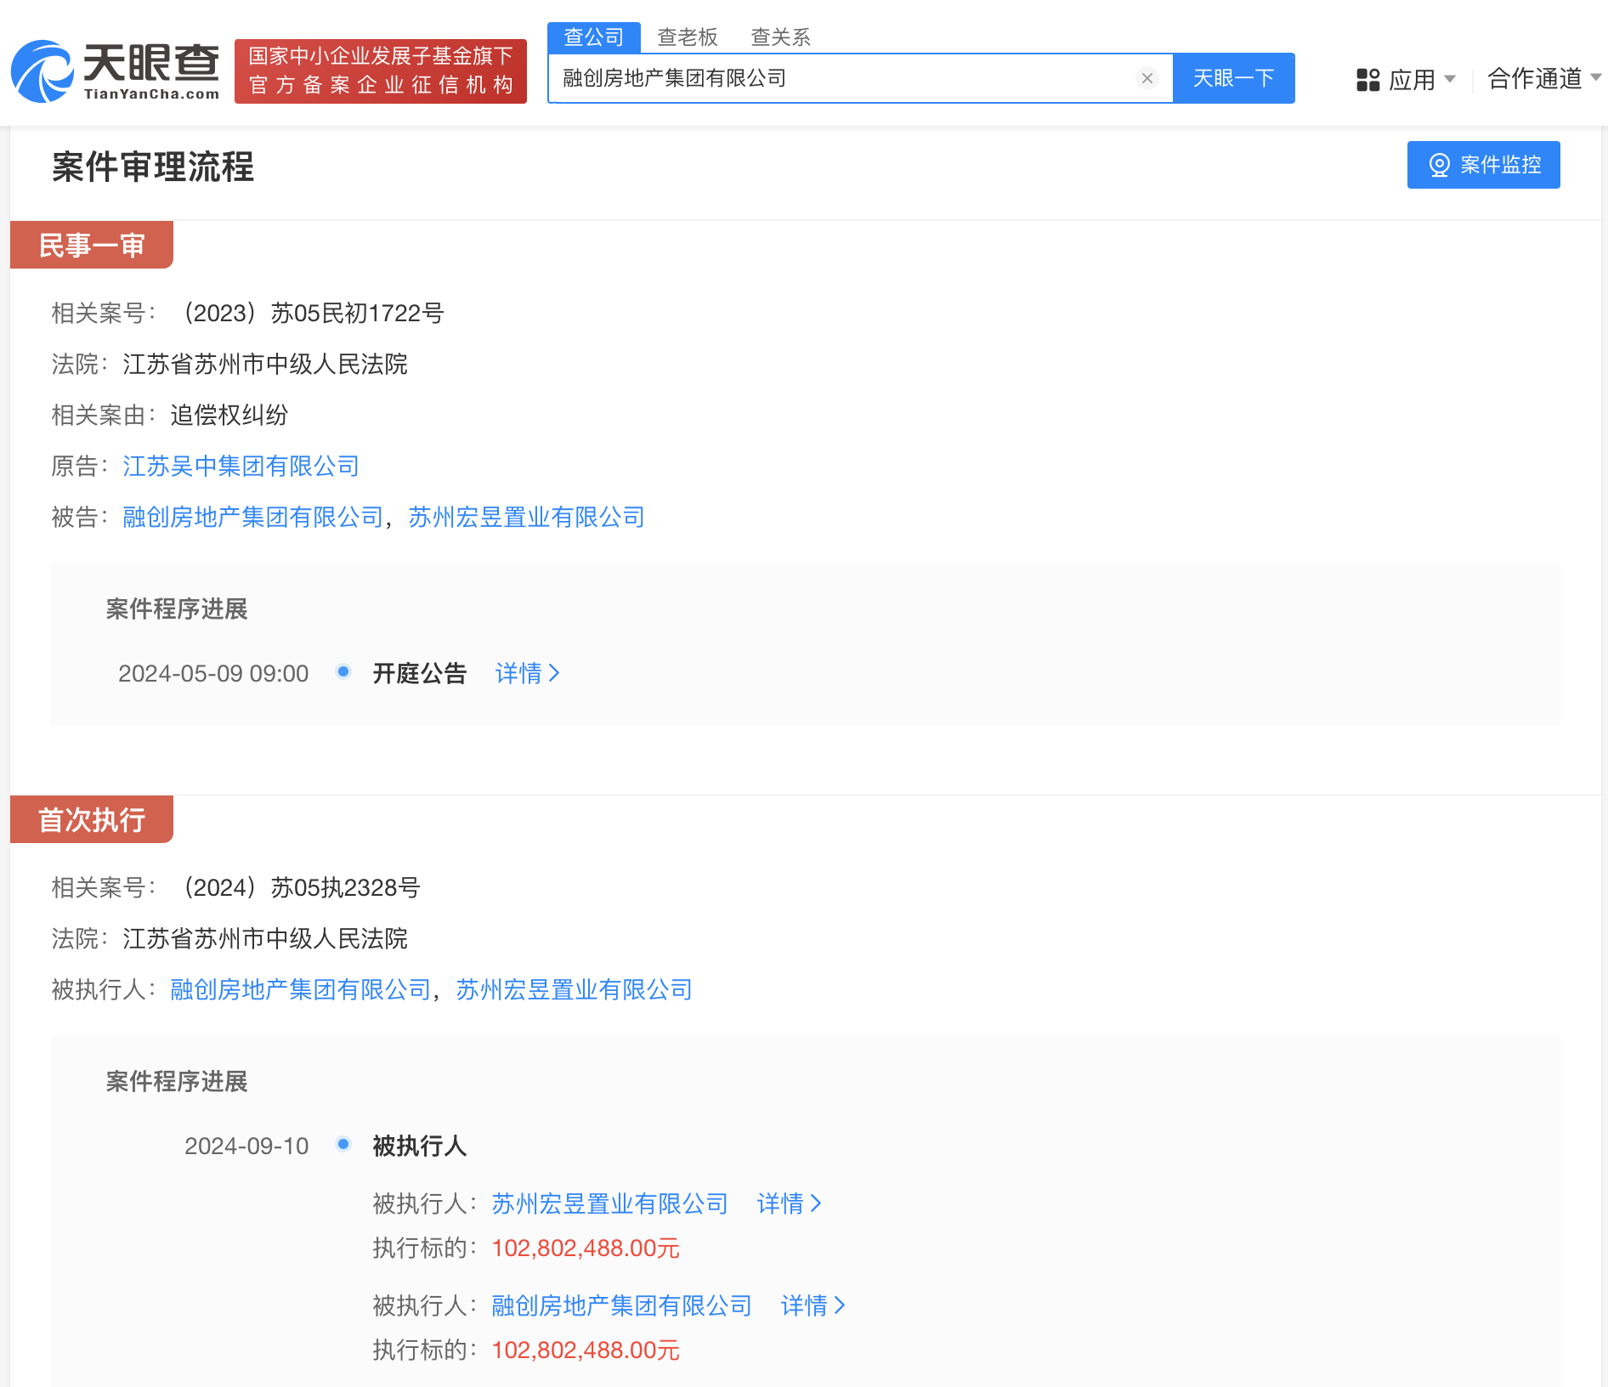Open the 江苏吴中集团有限公司 plaintiff link
Viewport: 1608px width, 1387px height.
[240, 466]
